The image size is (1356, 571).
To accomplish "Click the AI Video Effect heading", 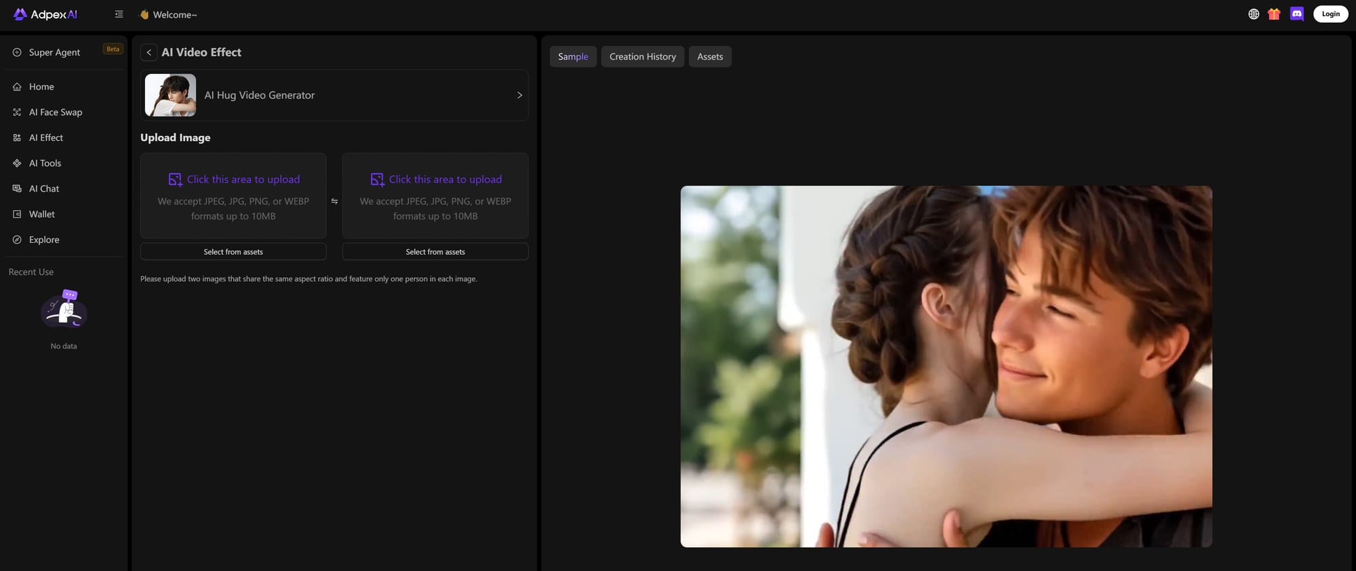I will 201,52.
